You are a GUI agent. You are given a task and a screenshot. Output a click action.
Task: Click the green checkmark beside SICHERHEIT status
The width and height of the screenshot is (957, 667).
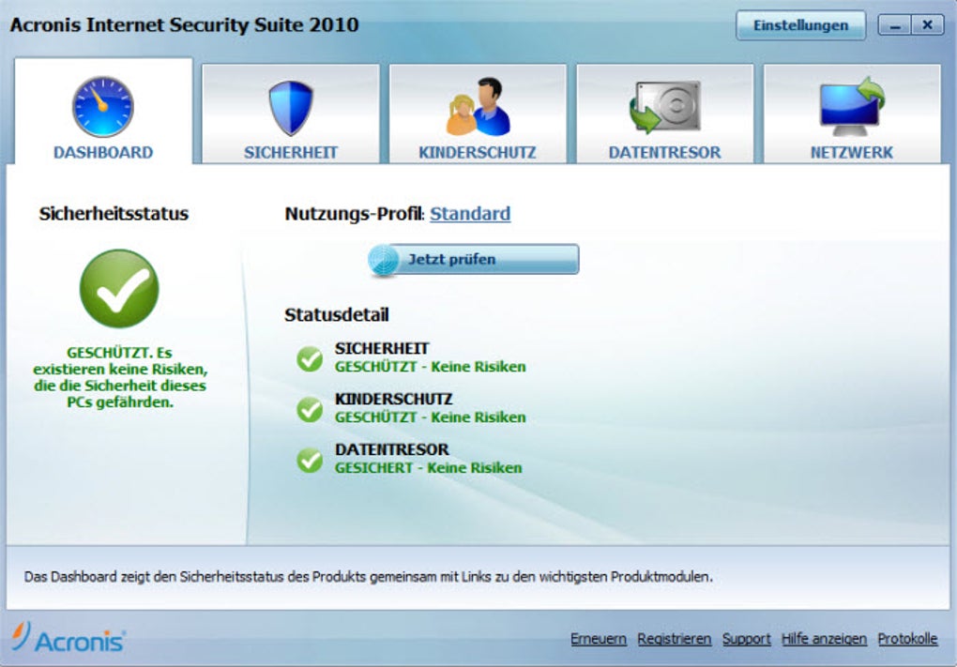click(310, 358)
